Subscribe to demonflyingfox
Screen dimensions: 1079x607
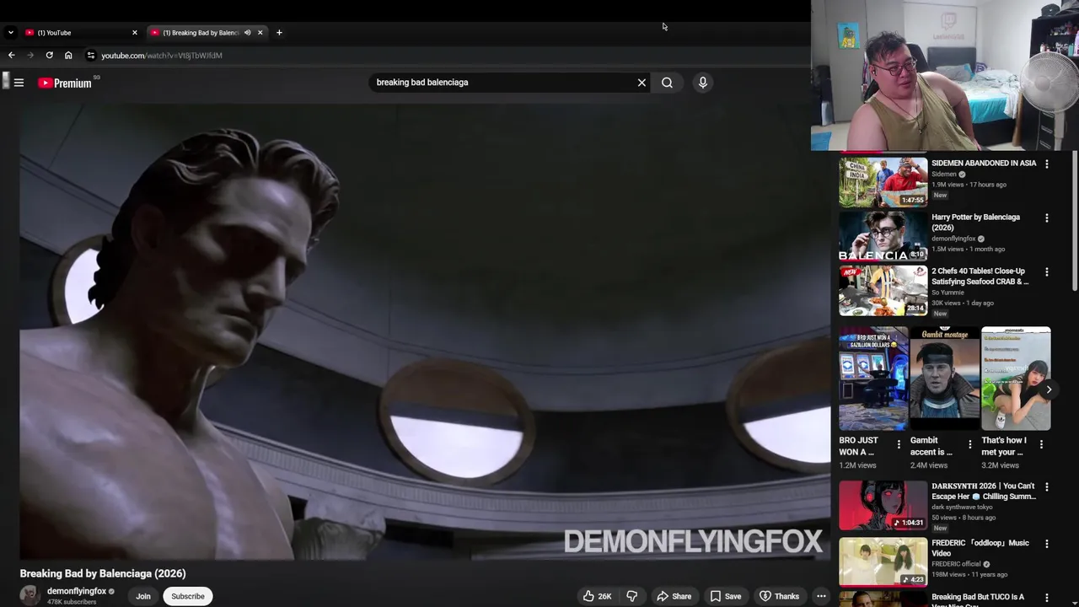(x=188, y=596)
